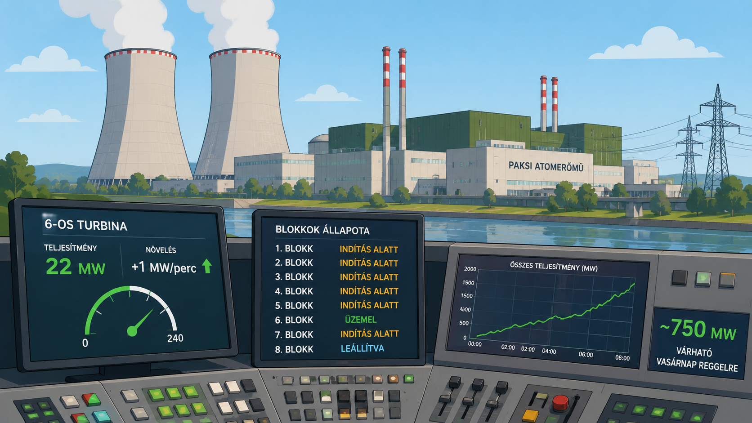Click the '00:00' x-axis label on the chart

point(474,344)
